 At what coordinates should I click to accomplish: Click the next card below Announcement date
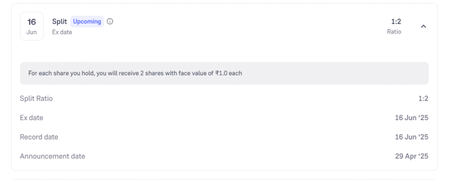click(224, 179)
